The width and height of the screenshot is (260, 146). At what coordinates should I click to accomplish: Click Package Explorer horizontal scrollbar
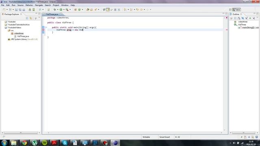[21, 133]
